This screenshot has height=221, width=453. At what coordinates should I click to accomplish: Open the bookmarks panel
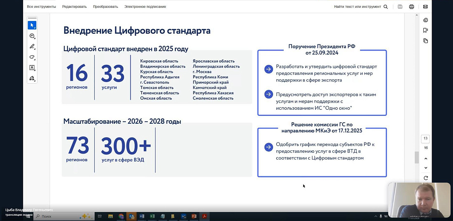point(425,30)
